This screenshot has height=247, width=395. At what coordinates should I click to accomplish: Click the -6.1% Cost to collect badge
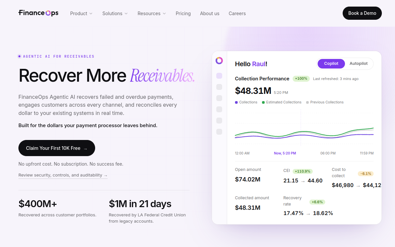coord(366,174)
